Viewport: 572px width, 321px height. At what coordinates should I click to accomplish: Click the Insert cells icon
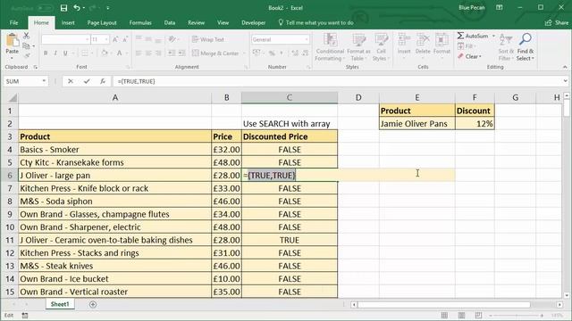click(x=404, y=40)
